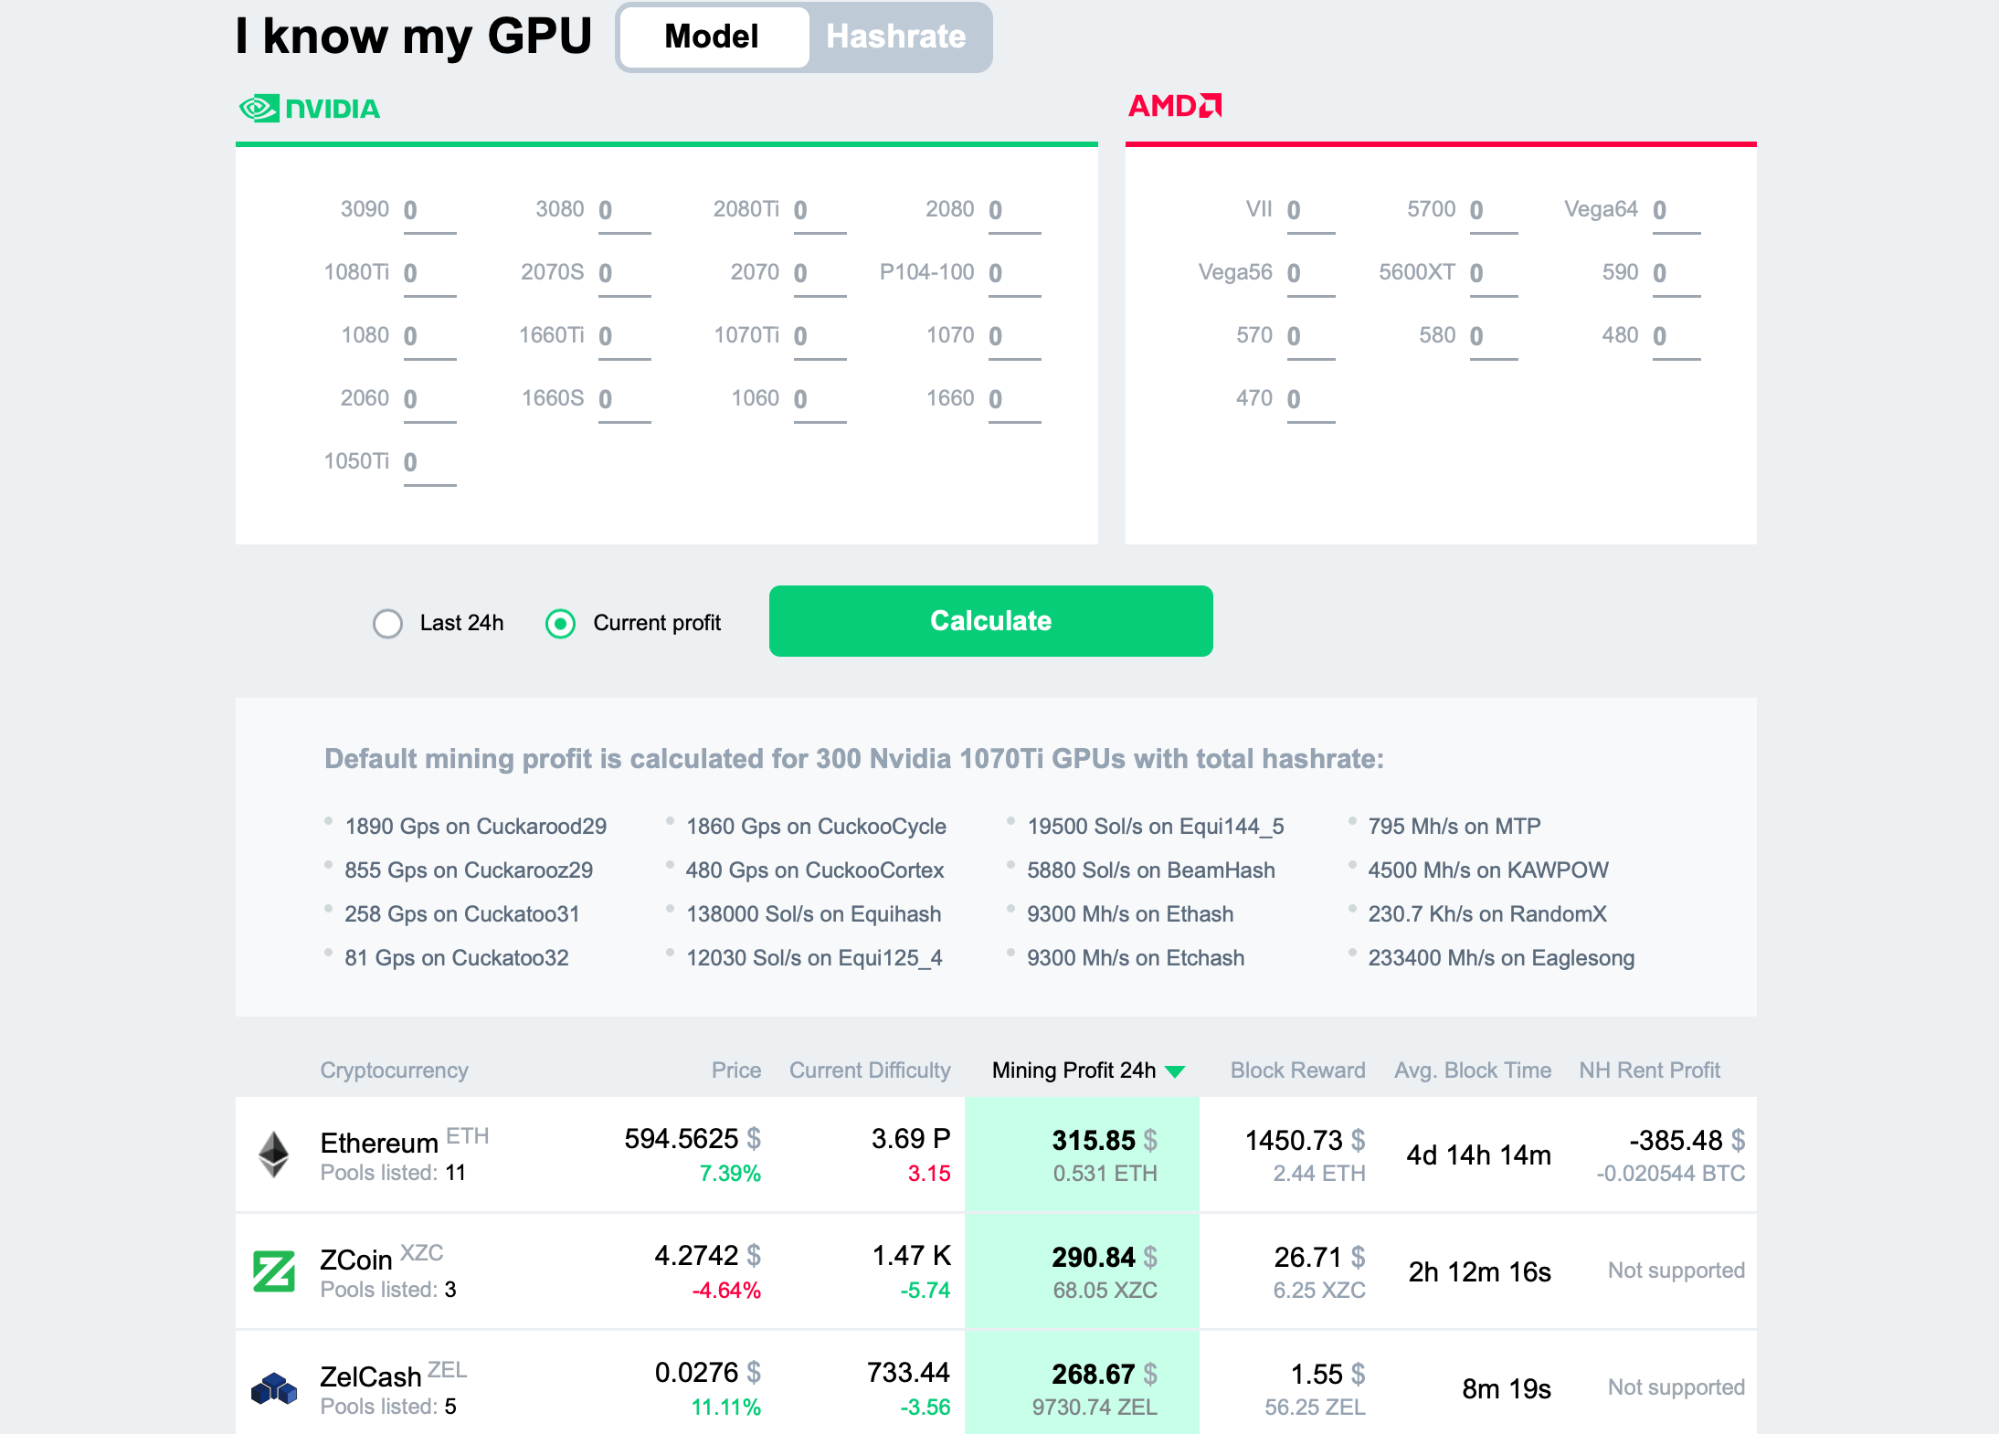Select the Last 24h radio button
Viewport: 1999px width, 1434px height.
(x=388, y=621)
